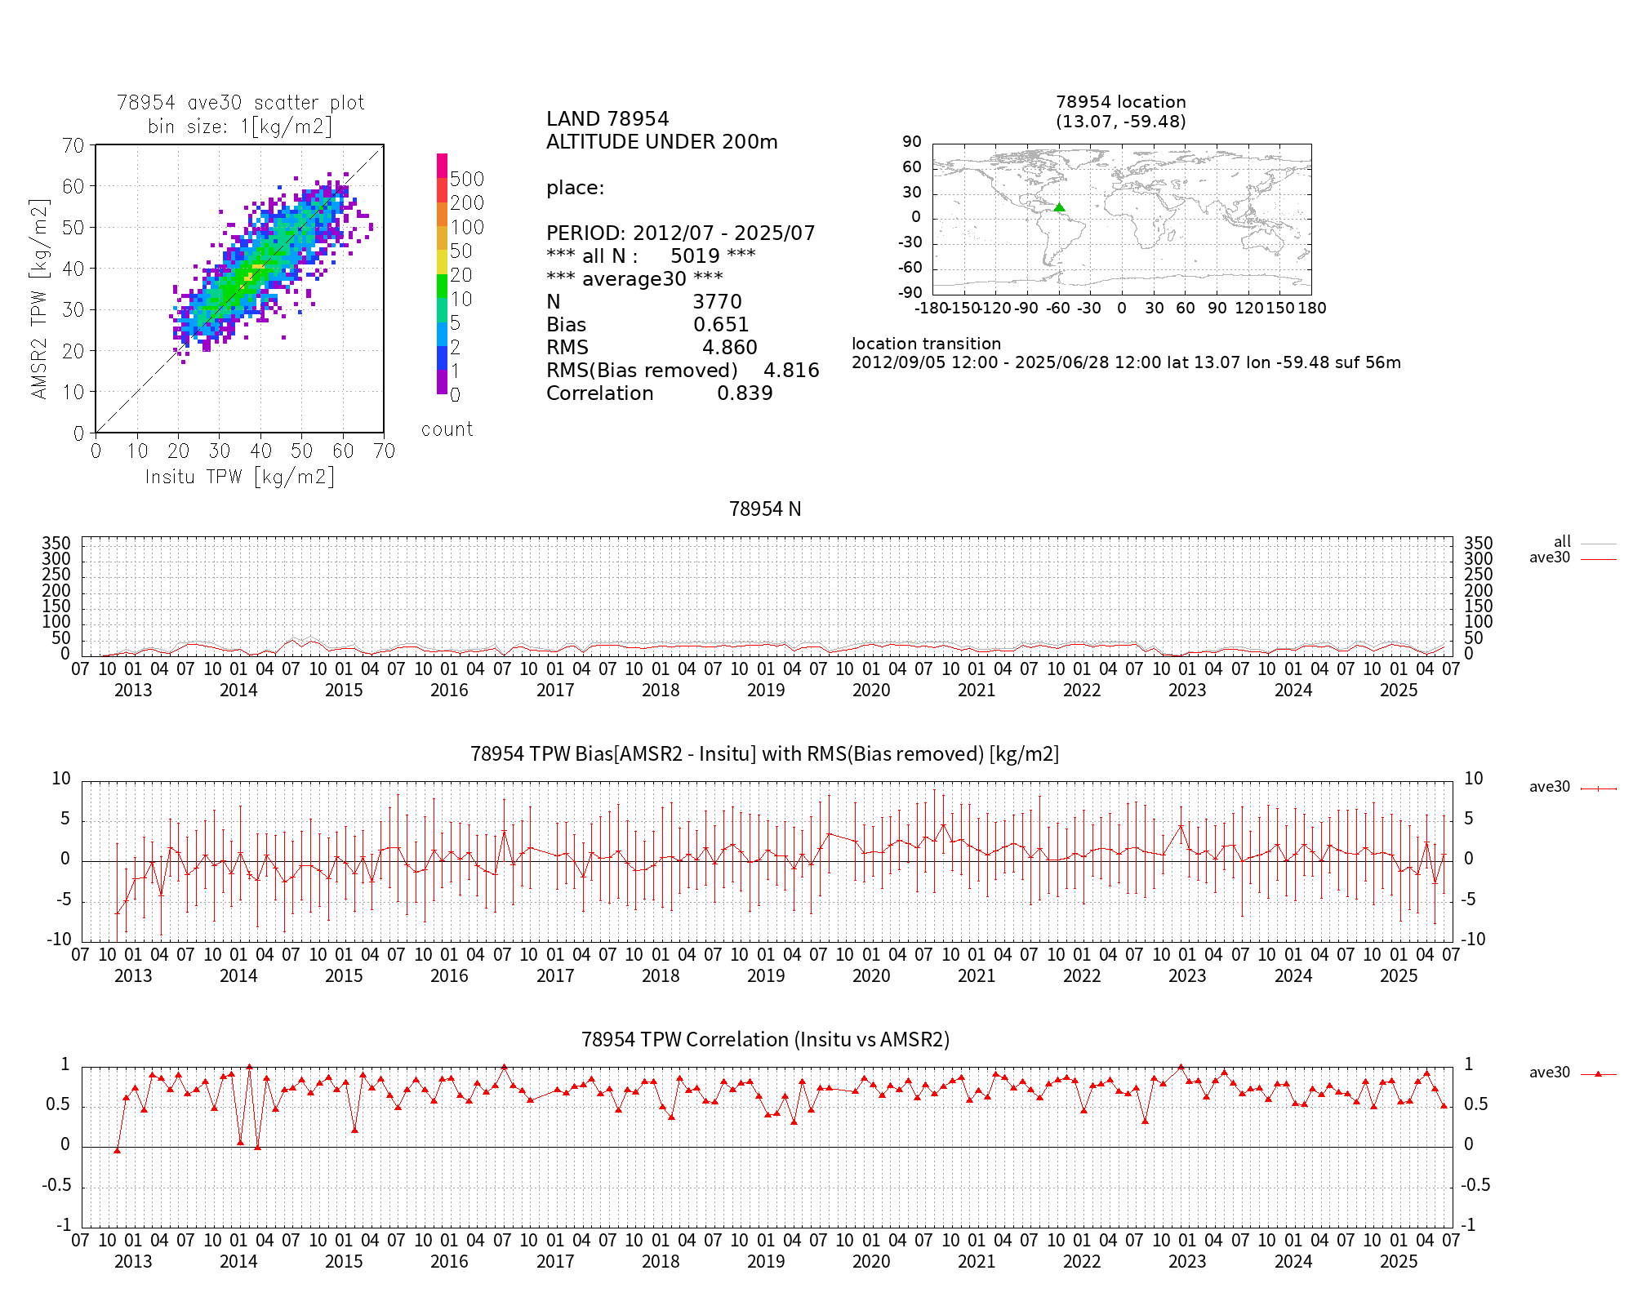Click the ave30 legend of the Bias chart
This screenshot has width=1633, height=1306.
(x=1573, y=787)
